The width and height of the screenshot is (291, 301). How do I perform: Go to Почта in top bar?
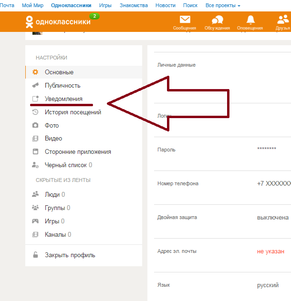pyautogui.click(x=7, y=5)
